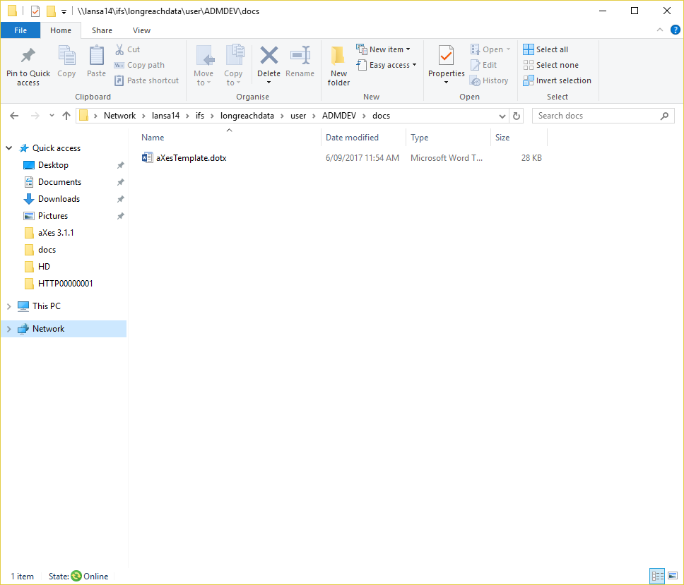Expand the Network tree node

8,329
